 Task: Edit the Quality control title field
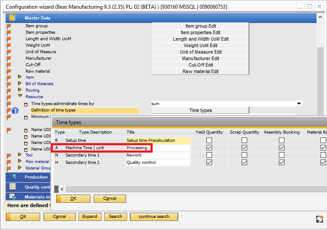[x=158, y=163]
